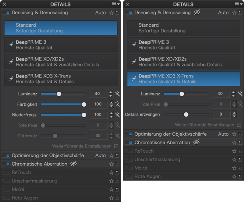The width and height of the screenshot is (244, 202).
Task: Click Farbigkeit slider handle in left panel
Action: (x=84, y=104)
